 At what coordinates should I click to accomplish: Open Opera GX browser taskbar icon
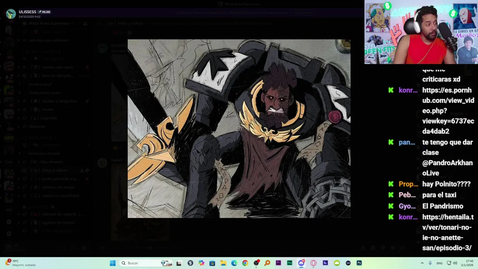coord(313,263)
